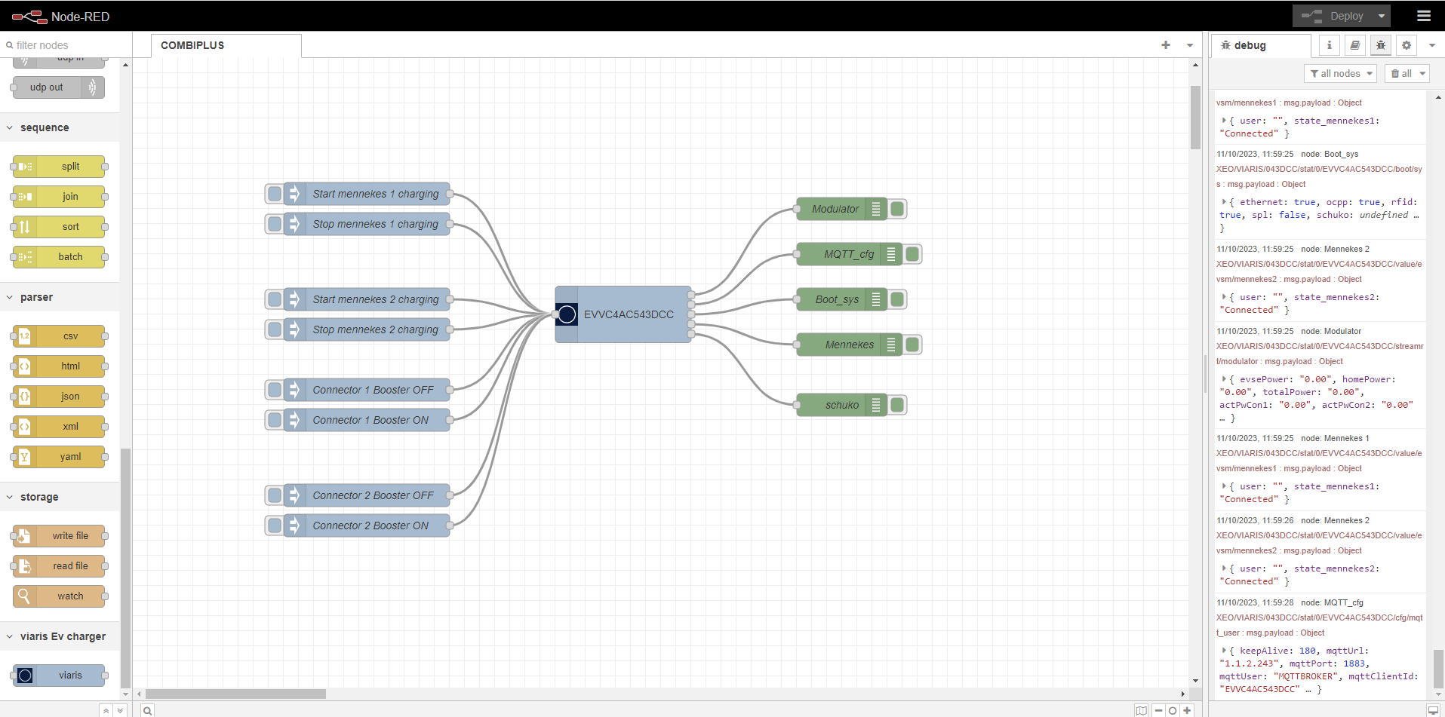This screenshot has height=717, width=1445.
Task: Select the xml palette node
Action: (x=59, y=427)
